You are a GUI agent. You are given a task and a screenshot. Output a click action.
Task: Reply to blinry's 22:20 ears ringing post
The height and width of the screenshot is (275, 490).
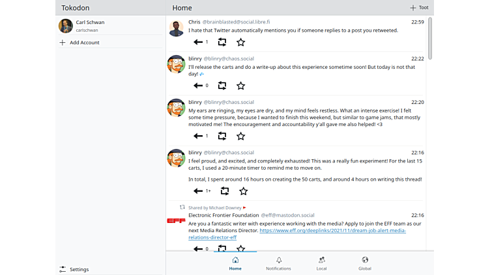coord(198,137)
